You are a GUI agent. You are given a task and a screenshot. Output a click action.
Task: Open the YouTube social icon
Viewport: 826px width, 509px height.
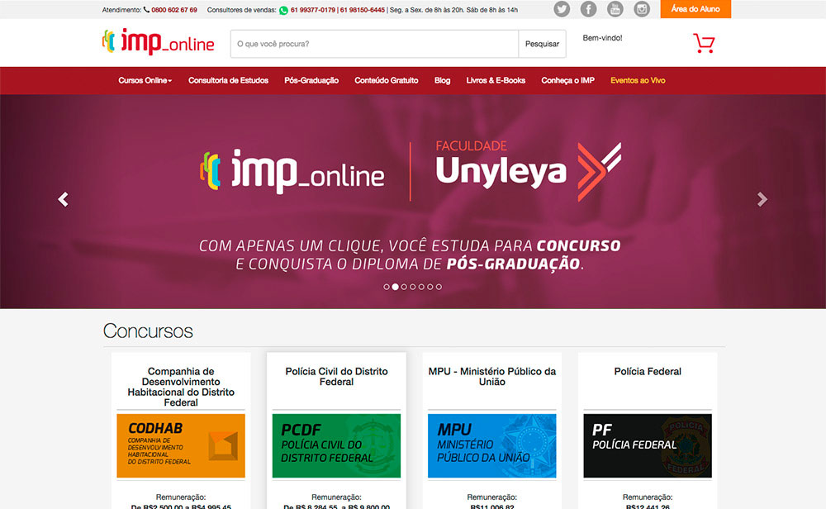[x=615, y=9]
